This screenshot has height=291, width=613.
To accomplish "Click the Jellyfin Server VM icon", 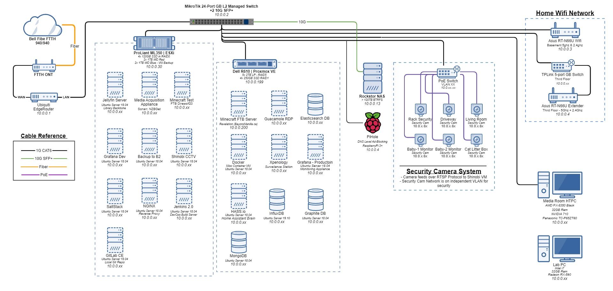I will pos(115,84).
